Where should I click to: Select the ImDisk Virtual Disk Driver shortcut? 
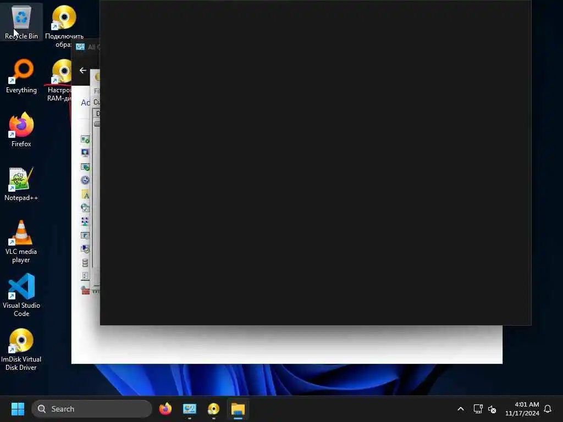[21, 349]
